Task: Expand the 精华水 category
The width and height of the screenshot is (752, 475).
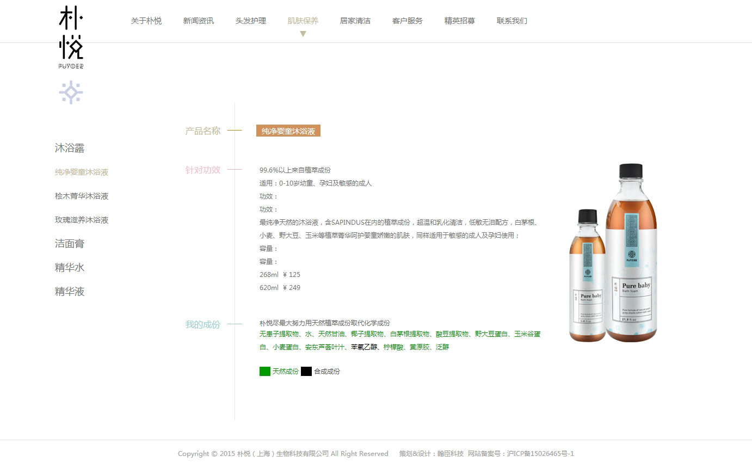Action: click(x=70, y=268)
